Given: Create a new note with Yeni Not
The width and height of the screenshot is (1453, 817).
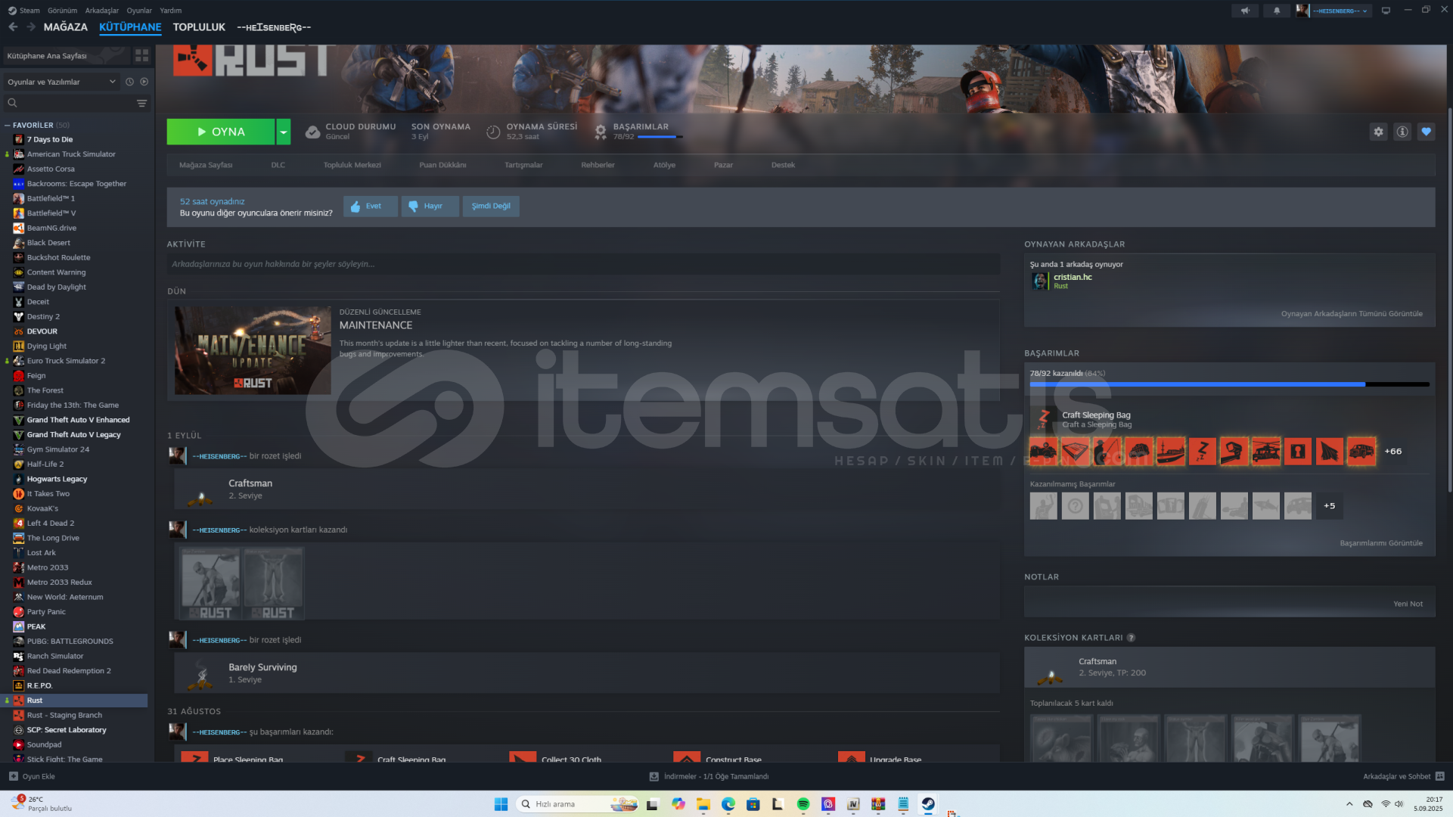Looking at the screenshot, I should tap(1408, 604).
